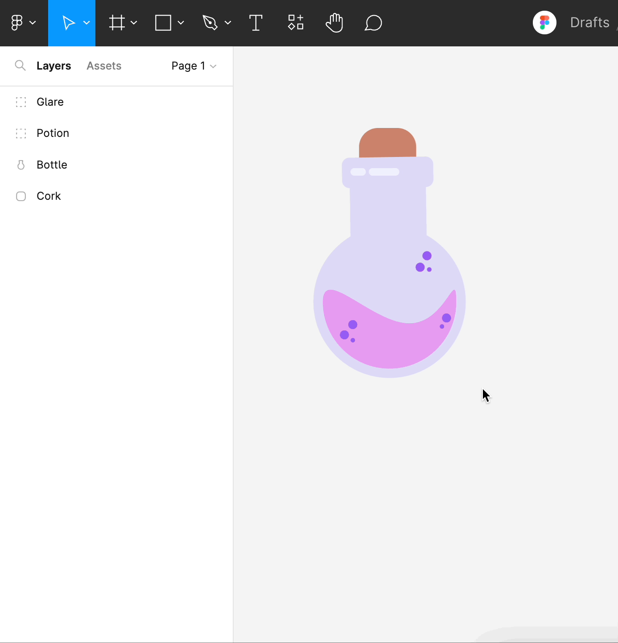Open the Figma main menu
Screen dimensions: 618x643
click(x=22, y=23)
